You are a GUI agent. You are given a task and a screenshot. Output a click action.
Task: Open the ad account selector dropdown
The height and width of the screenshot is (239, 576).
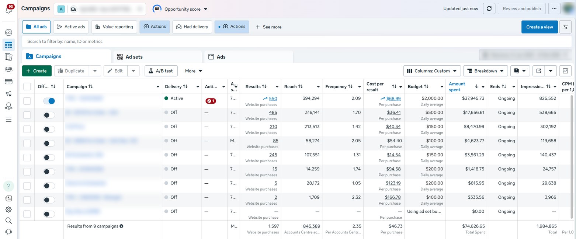coord(100,9)
